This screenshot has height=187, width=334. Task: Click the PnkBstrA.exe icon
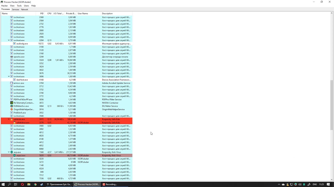[x=11, y=113]
